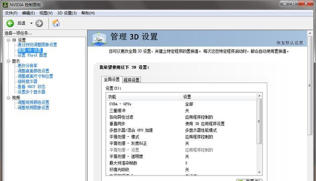The width and height of the screenshot is (316, 181).
Task: Switch to 全局设置 tab
Action: (112, 80)
